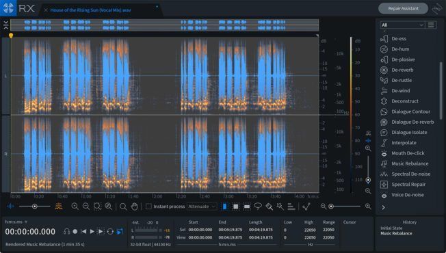This screenshot has height=253, width=446.
Task: Click the horizontal zoom slider handle
Action: (331, 207)
